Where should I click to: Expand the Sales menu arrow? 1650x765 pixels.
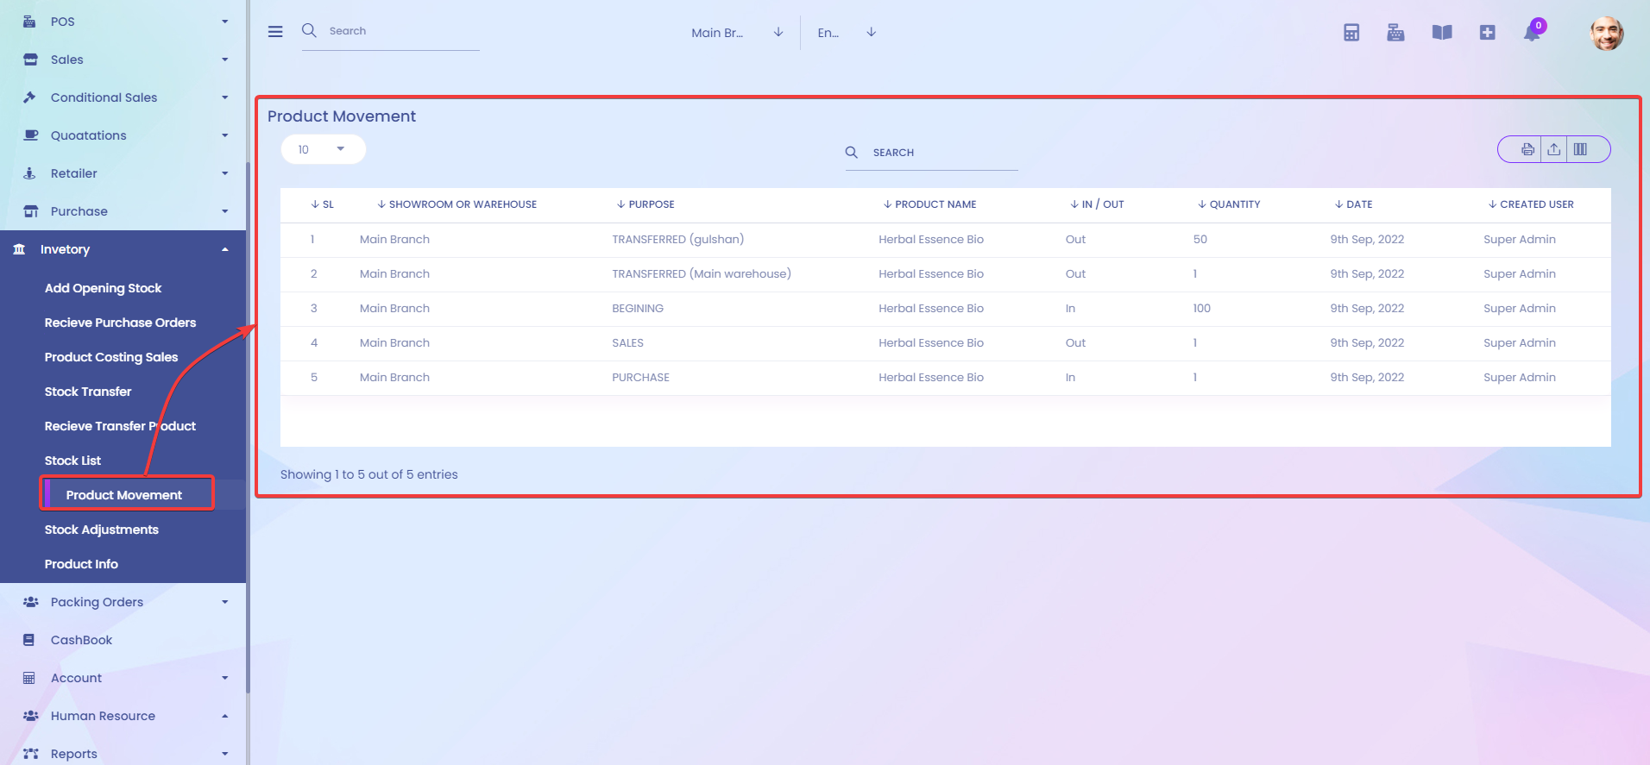pos(225,60)
